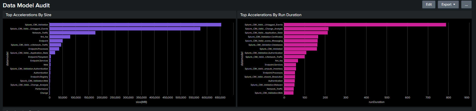The width and height of the screenshot is (476, 111).
Task: Open the more options ellipsis button
Action: (466, 5)
